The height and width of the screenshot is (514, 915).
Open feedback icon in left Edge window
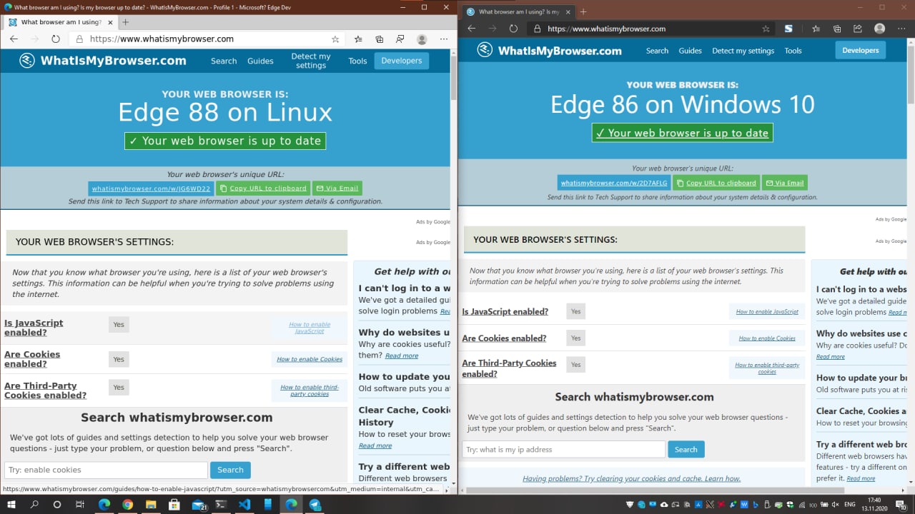[x=400, y=39]
